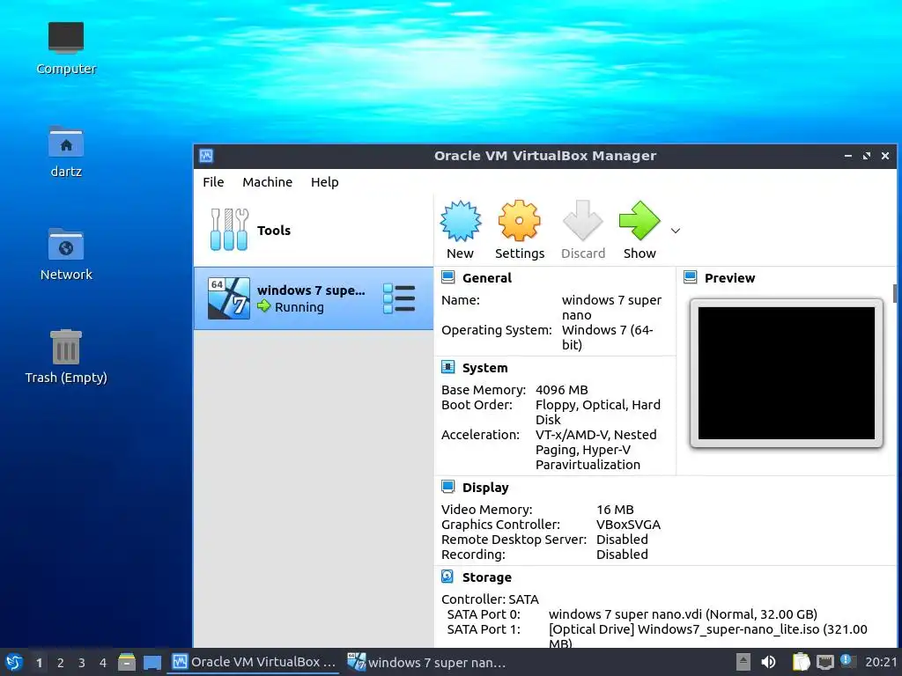Click the 20:21 panel clock

pos(881,662)
